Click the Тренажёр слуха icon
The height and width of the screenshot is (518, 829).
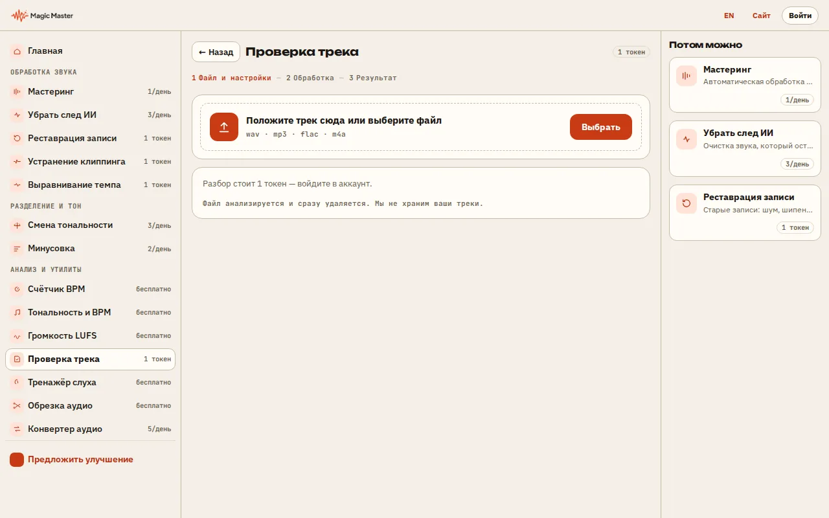click(x=17, y=383)
